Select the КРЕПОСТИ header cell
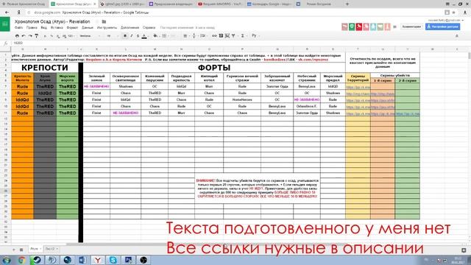The height and width of the screenshot is (265, 471). click(45, 68)
